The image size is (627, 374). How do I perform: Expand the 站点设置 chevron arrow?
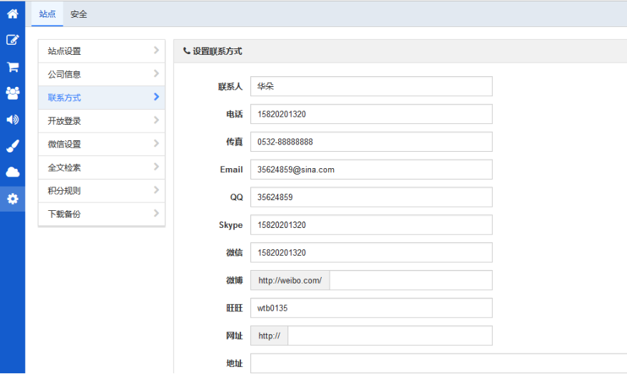coord(156,51)
